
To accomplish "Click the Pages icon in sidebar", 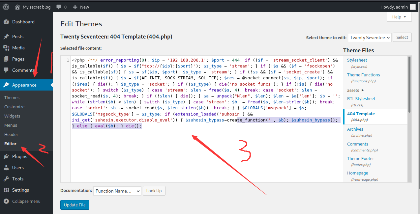I will pyautogui.click(x=6, y=59).
